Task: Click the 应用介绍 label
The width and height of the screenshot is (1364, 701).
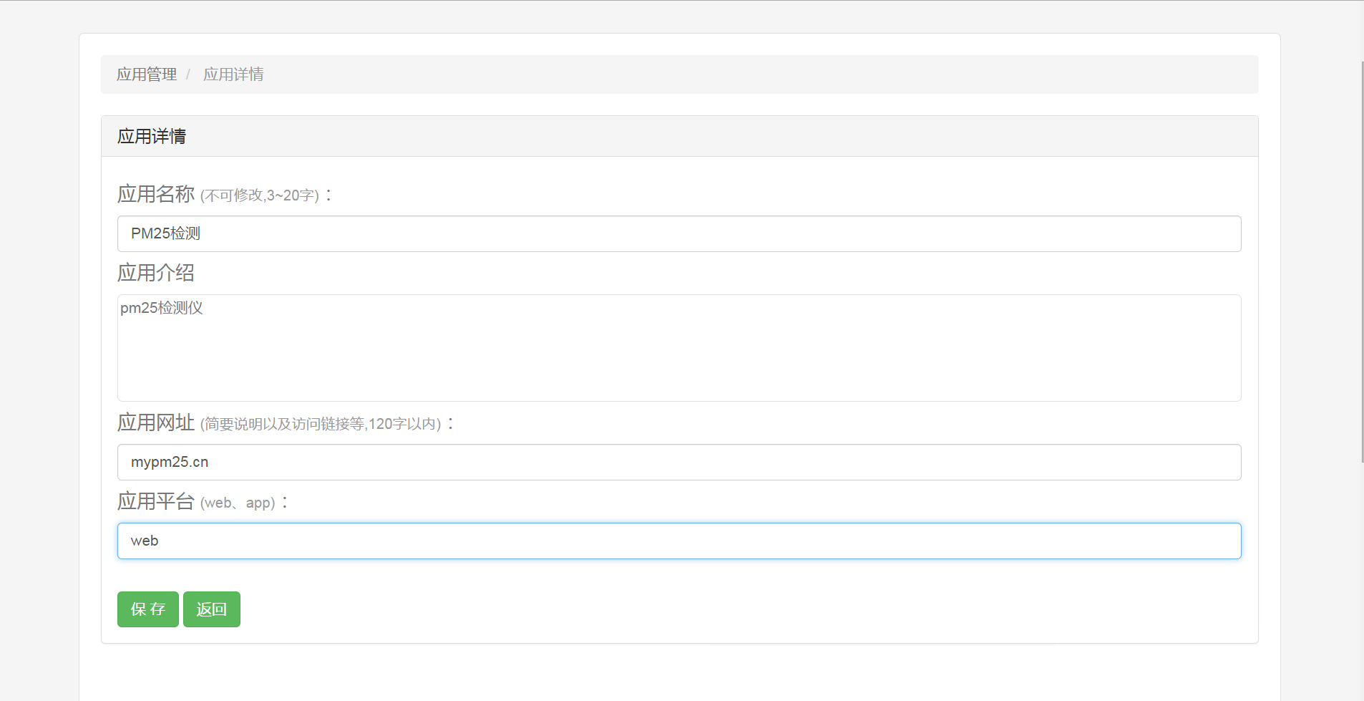Action: point(156,273)
